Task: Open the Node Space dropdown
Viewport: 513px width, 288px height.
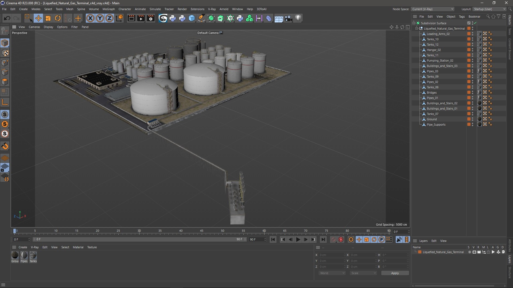Action: pyautogui.click(x=433, y=9)
